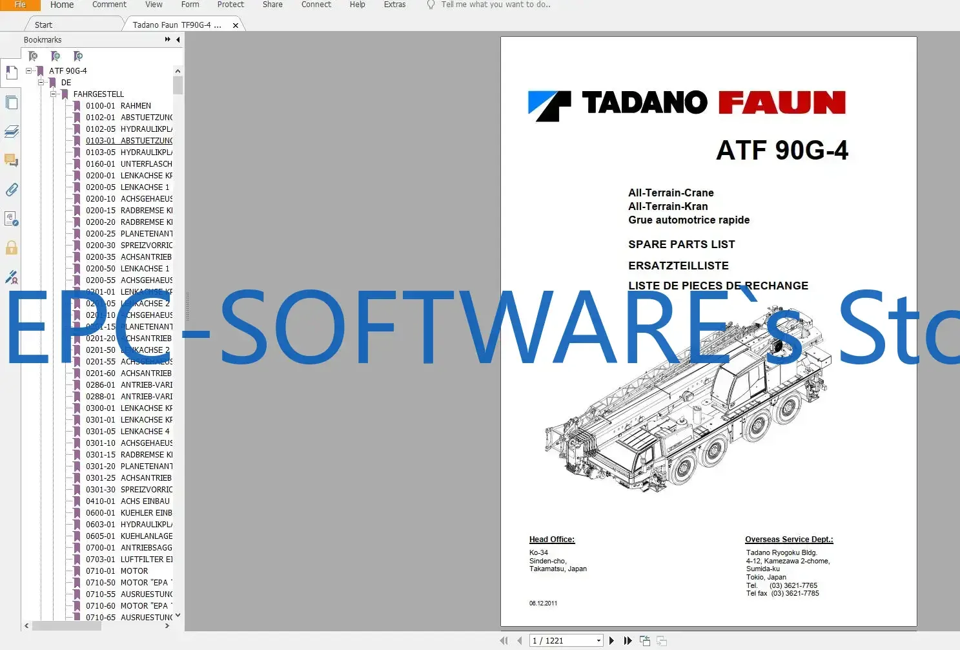The image size is (960, 650).
Task: Go to the first page
Action: pos(504,640)
